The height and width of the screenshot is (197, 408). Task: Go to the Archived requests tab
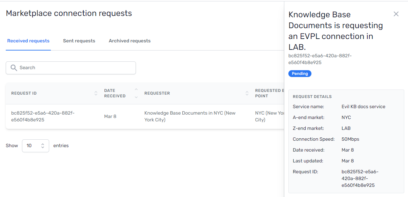tap(129, 41)
